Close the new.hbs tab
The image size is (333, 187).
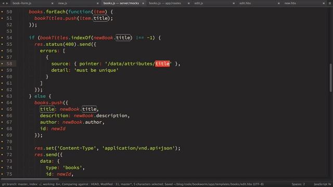[x=324, y=4]
